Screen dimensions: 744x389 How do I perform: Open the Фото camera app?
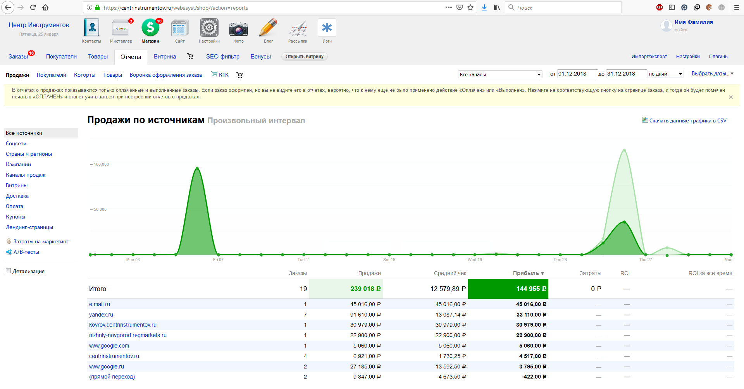239,29
